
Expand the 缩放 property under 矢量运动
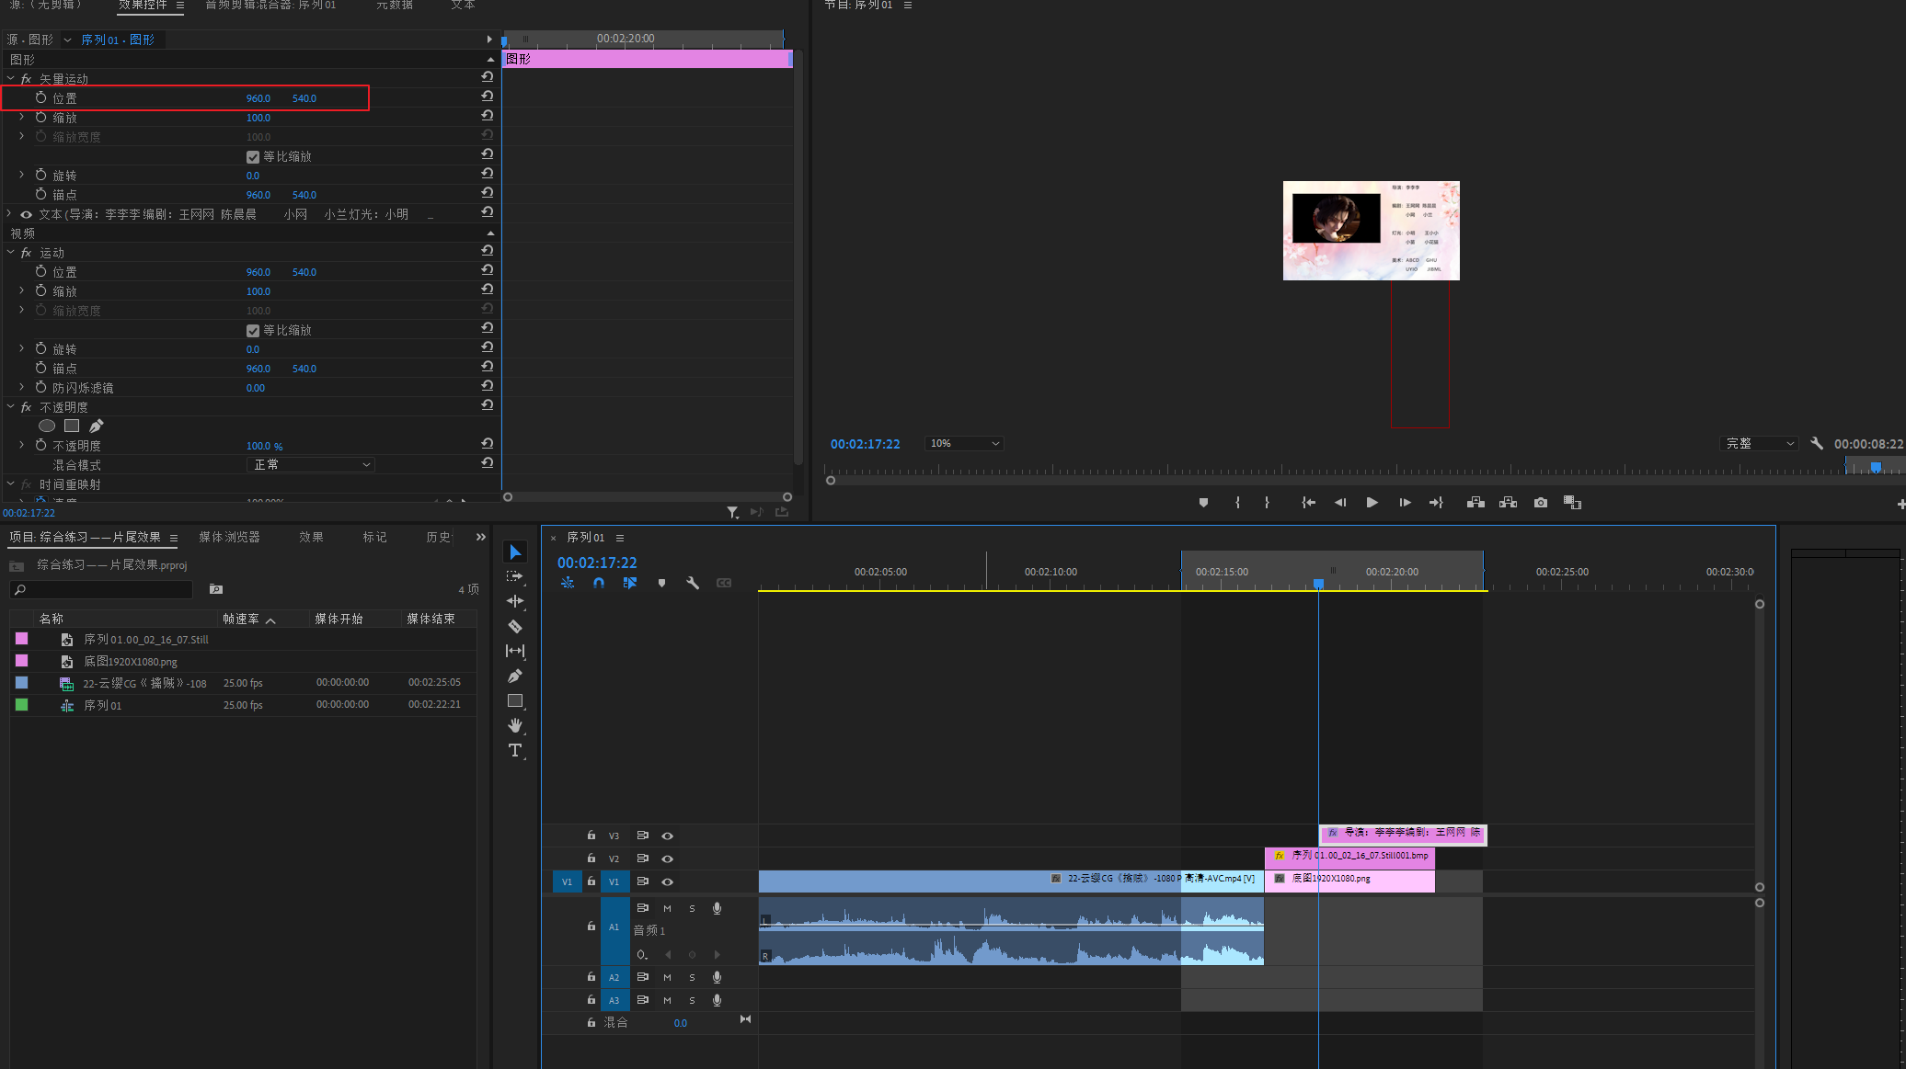(21, 118)
